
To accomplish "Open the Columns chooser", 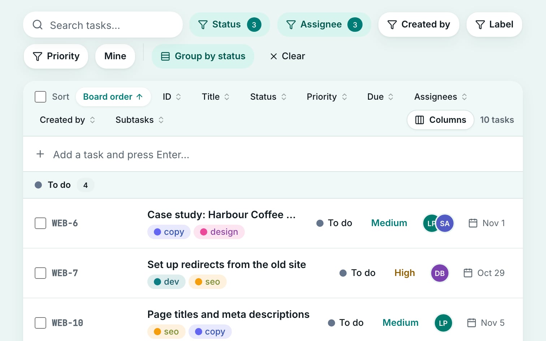I will point(441,120).
